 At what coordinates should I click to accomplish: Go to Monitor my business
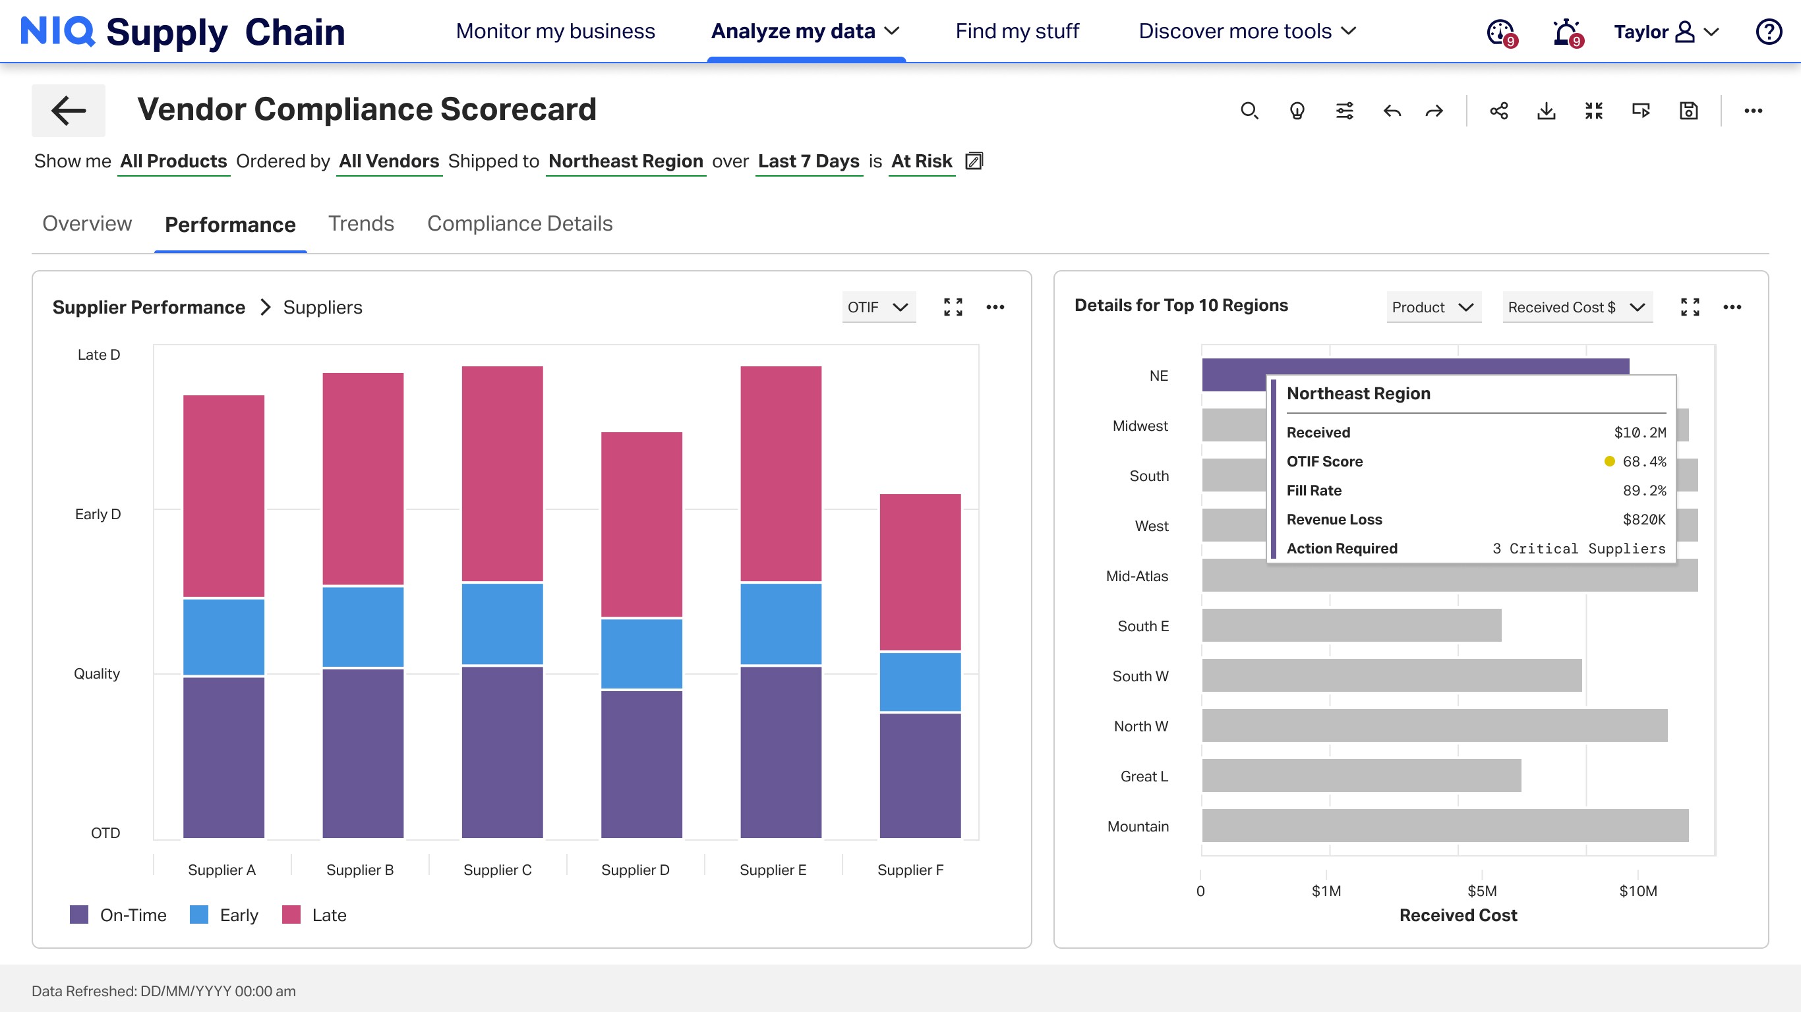pyautogui.click(x=555, y=32)
